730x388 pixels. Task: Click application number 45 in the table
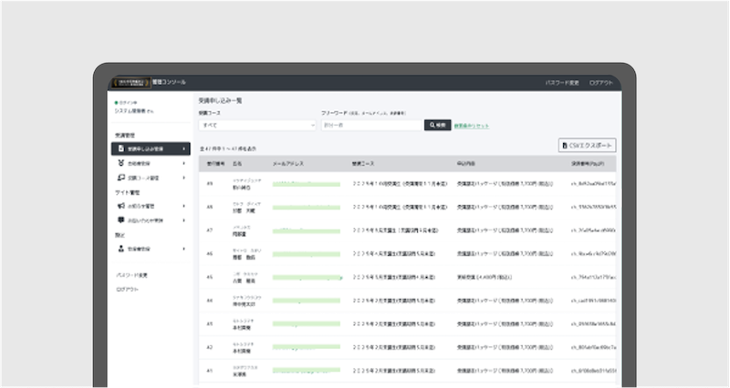point(210,277)
